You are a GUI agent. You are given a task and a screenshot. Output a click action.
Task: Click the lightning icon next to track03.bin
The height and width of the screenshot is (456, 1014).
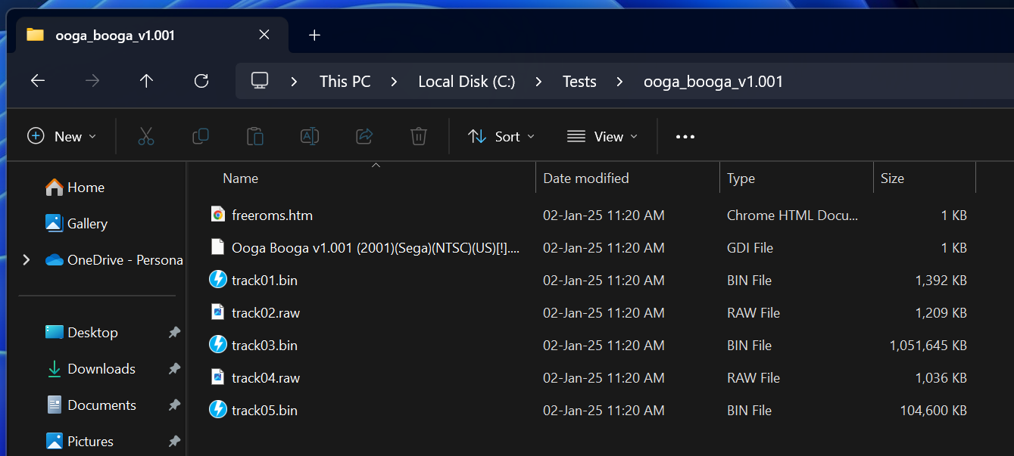pos(218,345)
